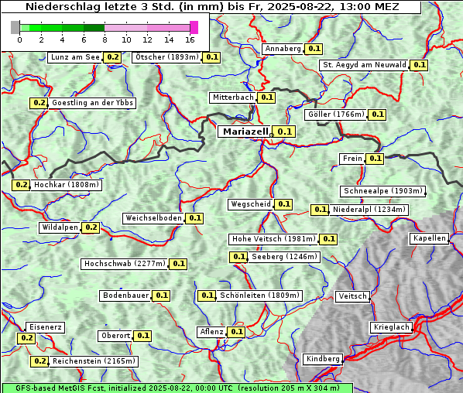The image size is (463, 393).
Task: Click the Hochkar (1808m) label
Action: click(66, 185)
